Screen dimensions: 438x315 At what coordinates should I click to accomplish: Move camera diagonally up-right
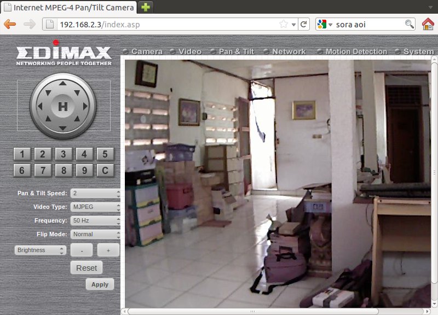[77, 92]
